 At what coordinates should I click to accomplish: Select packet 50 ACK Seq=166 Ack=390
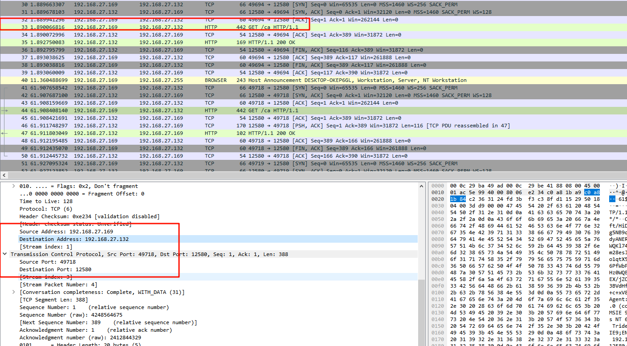click(x=313, y=156)
